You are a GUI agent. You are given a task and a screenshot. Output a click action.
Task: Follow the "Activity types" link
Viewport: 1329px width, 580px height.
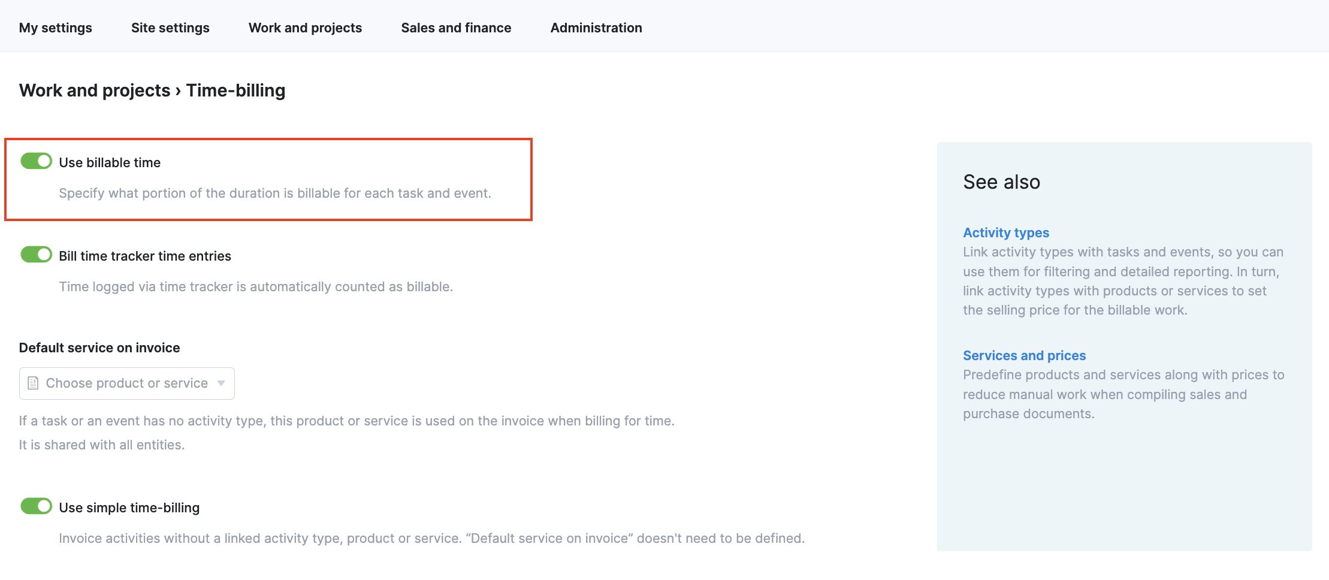(1006, 232)
